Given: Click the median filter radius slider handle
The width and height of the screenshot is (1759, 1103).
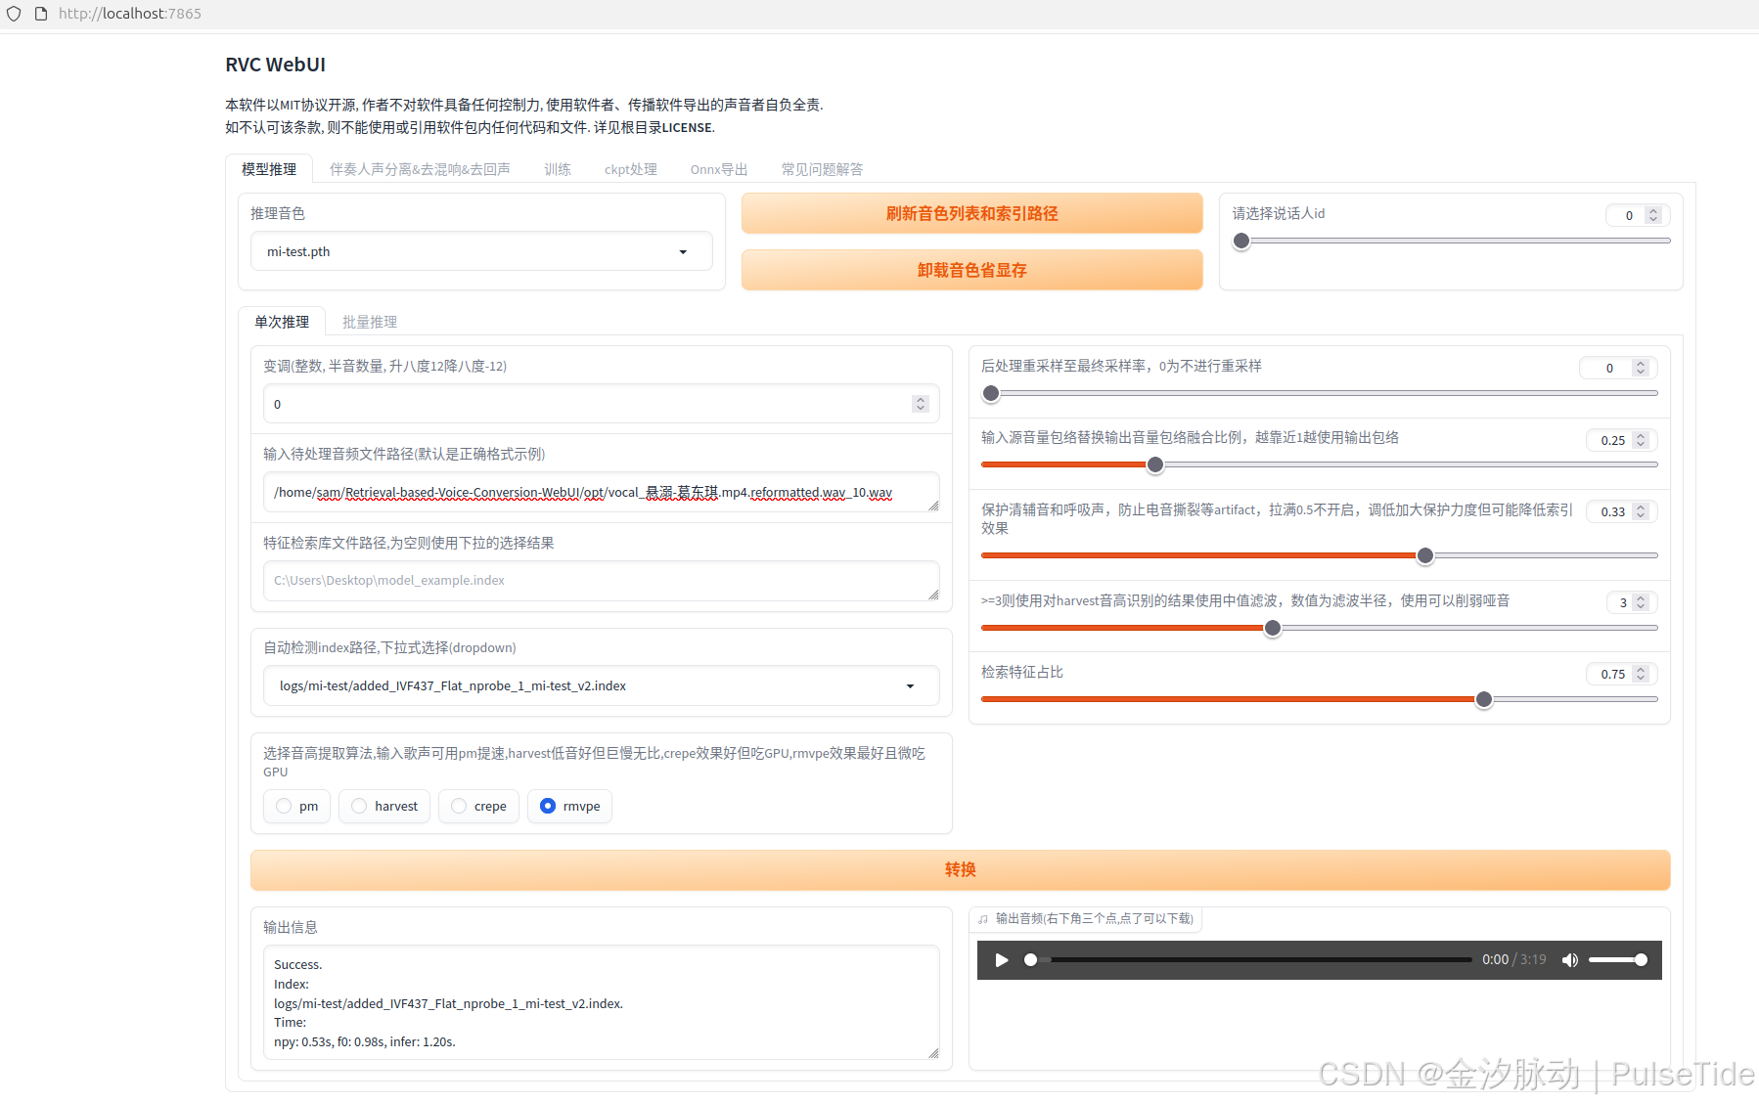Looking at the screenshot, I should click(1273, 628).
